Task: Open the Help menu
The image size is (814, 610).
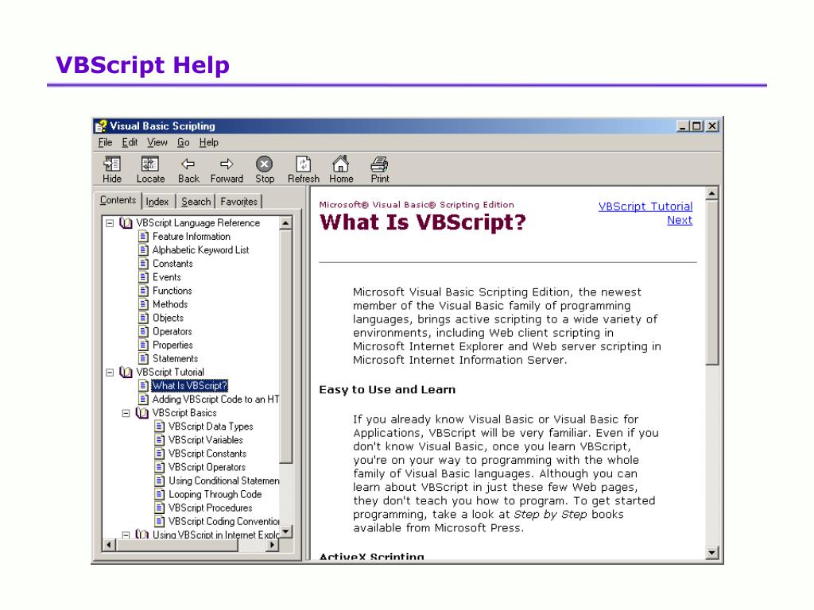Action: click(x=209, y=143)
